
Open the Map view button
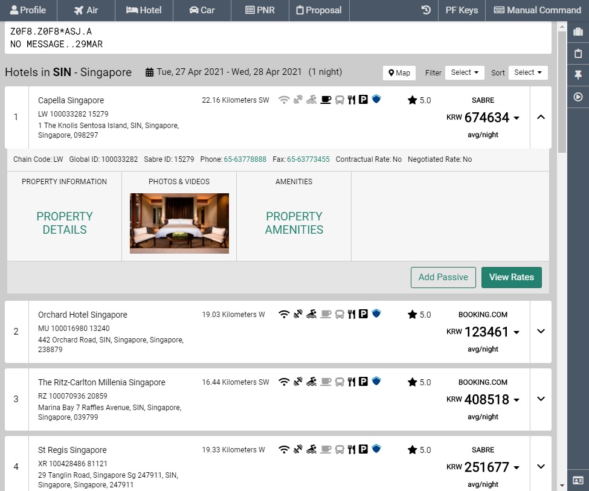click(399, 73)
